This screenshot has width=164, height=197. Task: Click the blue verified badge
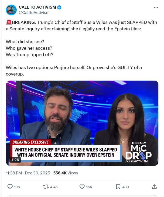click(x=59, y=7)
